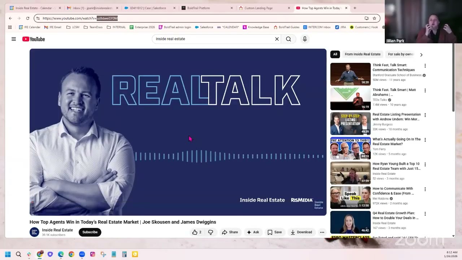The height and width of the screenshot is (260, 462).
Task: Dislike the video with the thumbs down
Action: tap(211, 232)
